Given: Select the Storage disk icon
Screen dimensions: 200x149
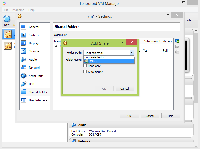Looking at the screenshot, I should (23, 51).
